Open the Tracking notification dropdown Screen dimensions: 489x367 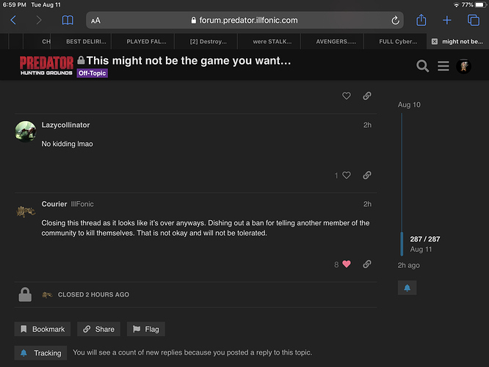tap(40, 353)
